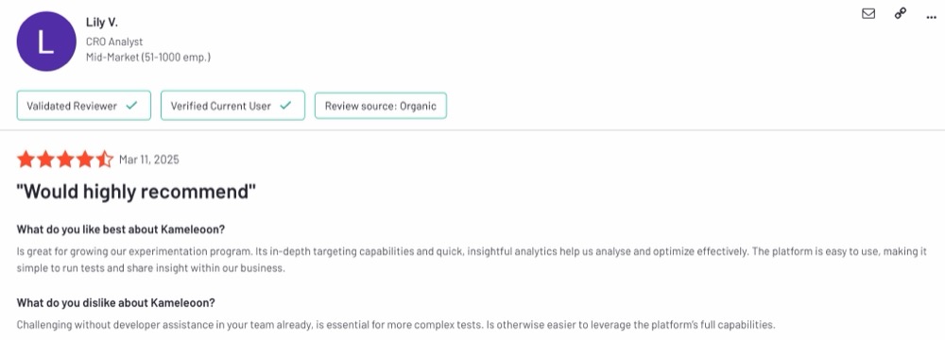Click the Mid-Market company size text

(148, 58)
